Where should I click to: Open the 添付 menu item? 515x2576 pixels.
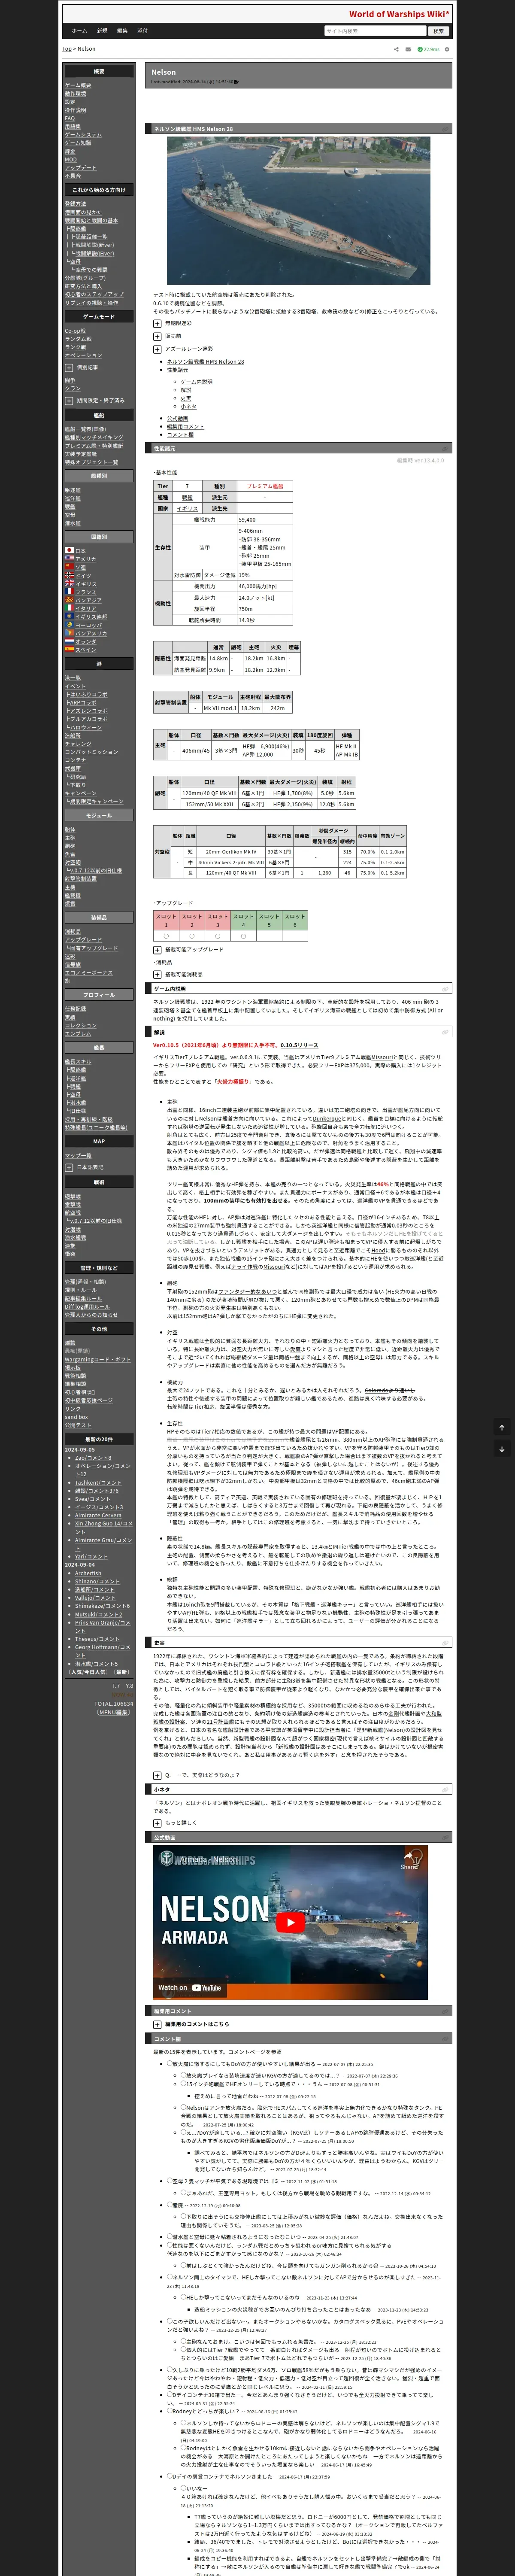(x=142, y=30)
